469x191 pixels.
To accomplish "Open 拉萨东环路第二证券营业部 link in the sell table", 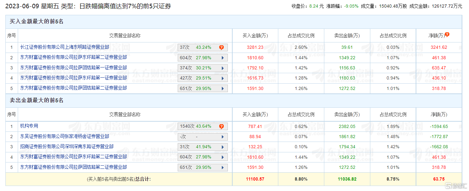I will coord(74,157).
